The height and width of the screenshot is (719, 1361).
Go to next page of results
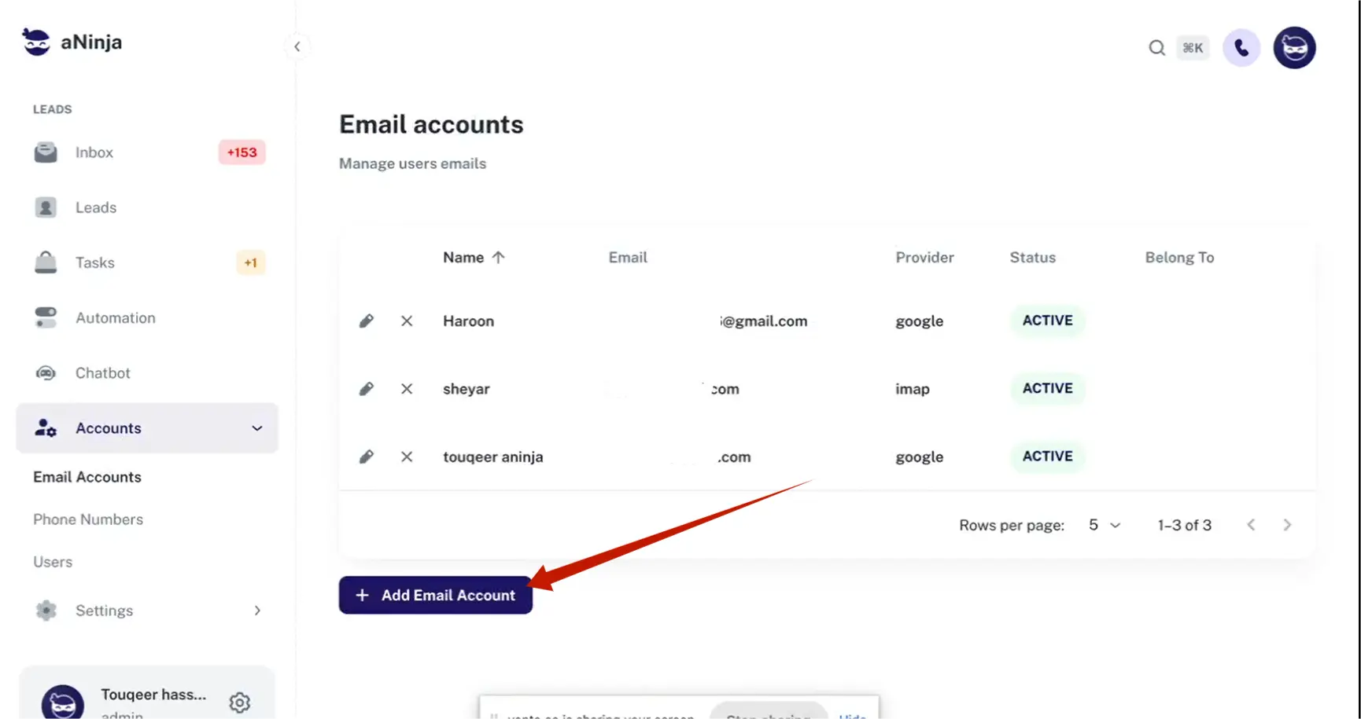tap(1287, 525)
